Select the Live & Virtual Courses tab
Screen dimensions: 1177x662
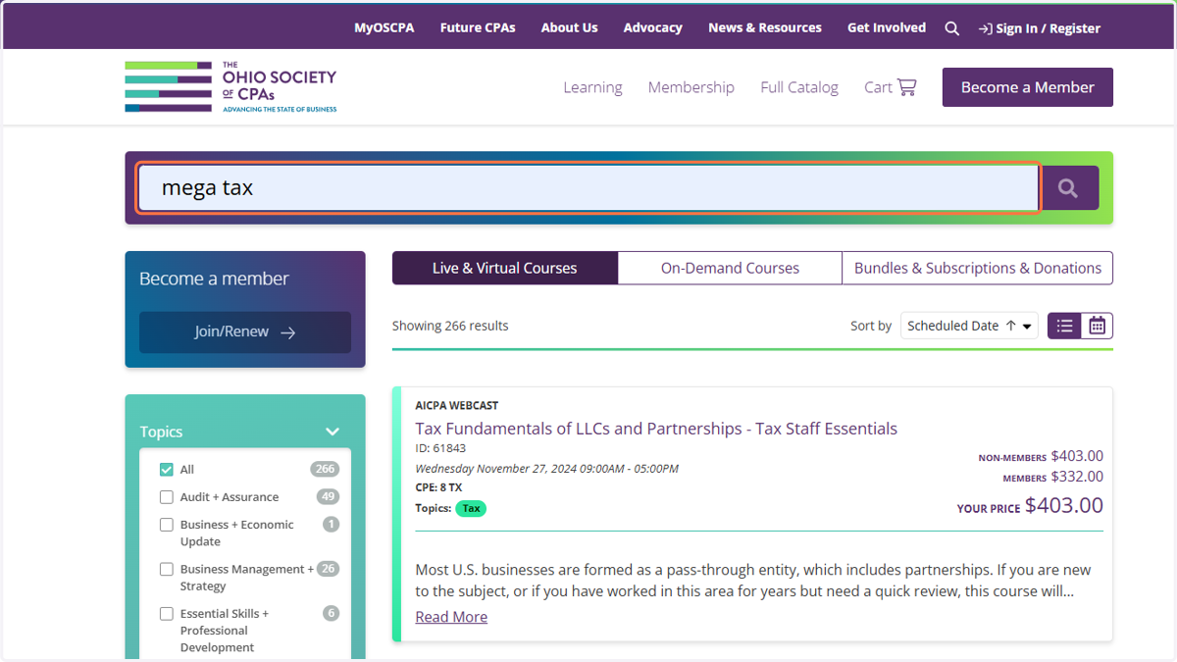coord(505,268)
